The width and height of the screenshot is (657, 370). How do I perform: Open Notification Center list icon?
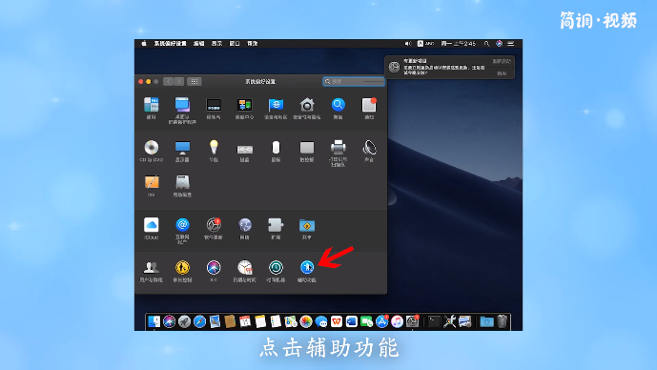[x=511, y=43]
